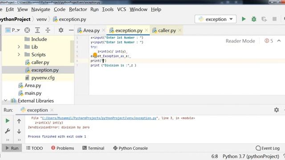Open the TODO tool window
The image size is (285, 160).
point(34,148)
